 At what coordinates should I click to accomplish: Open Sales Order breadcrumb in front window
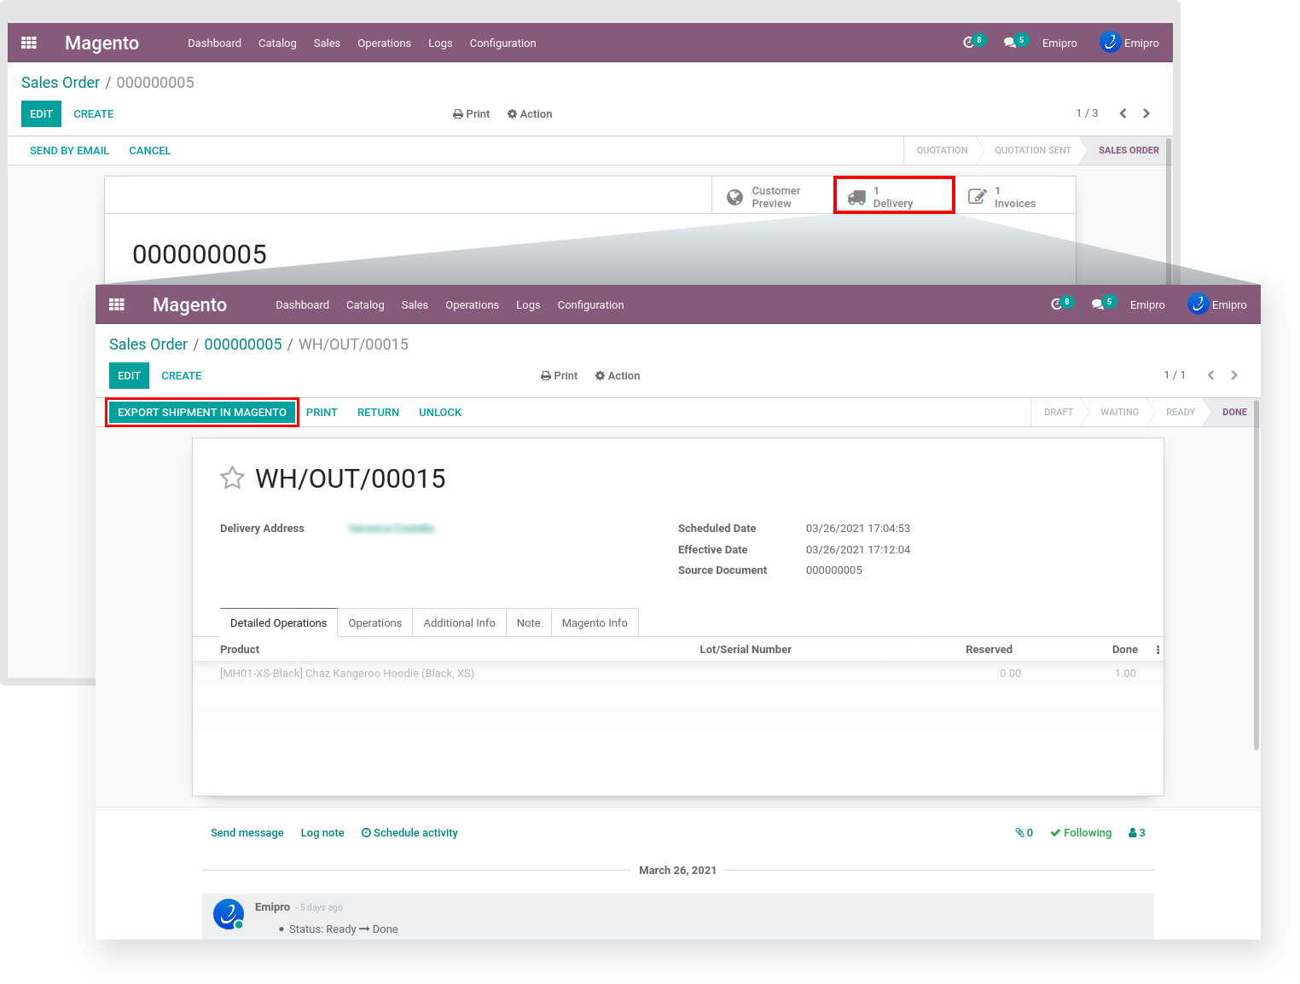click(148, 344)
